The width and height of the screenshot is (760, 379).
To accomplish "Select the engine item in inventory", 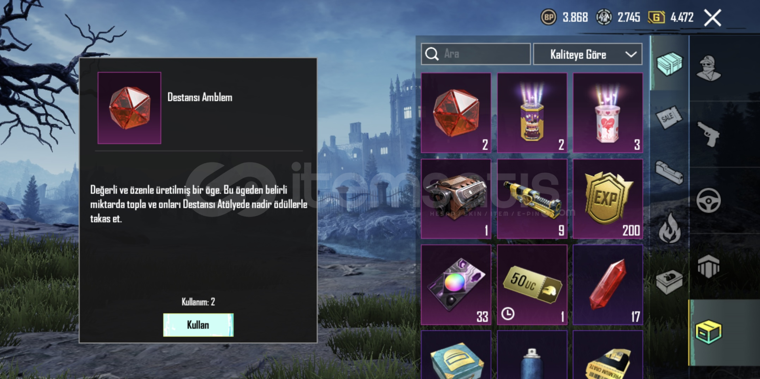I will click(x=456, y=199).
